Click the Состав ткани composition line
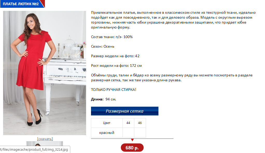This screenshot has height=153, width=265. coord(112,37)
